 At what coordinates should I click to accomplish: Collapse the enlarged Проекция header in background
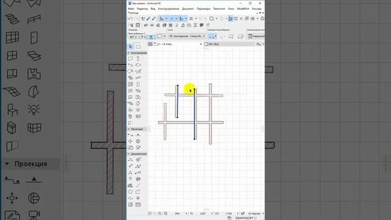coord(7,164)
